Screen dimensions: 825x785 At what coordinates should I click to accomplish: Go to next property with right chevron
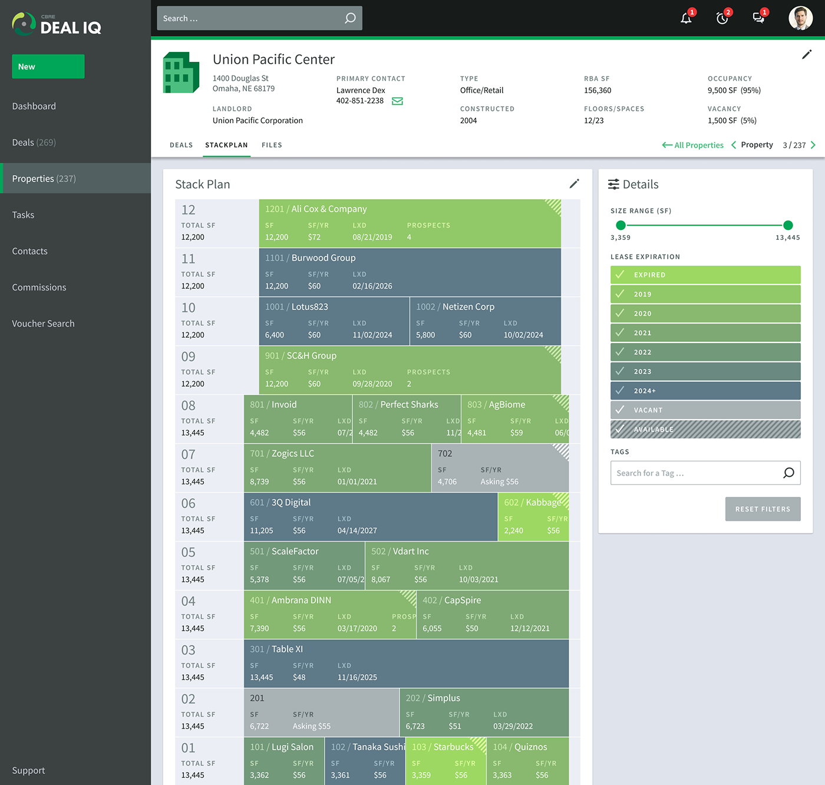(x=813, y=145)
